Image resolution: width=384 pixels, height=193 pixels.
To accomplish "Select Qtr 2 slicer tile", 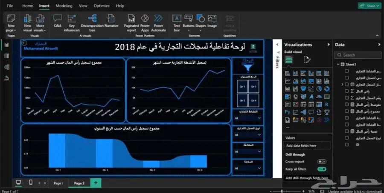I will (242, 100).
